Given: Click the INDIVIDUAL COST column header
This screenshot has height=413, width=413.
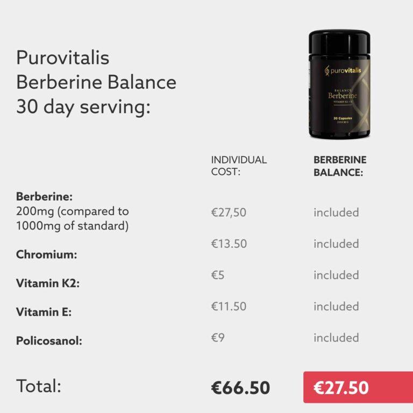Looking at the screenshot, I should pos(239,166).
